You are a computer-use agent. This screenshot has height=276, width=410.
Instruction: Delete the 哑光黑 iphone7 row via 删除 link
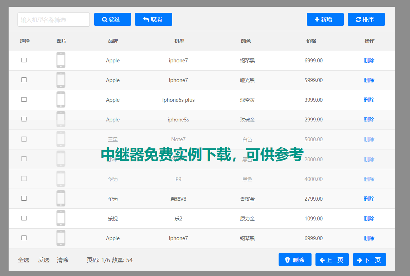click(x=369, y=80)
